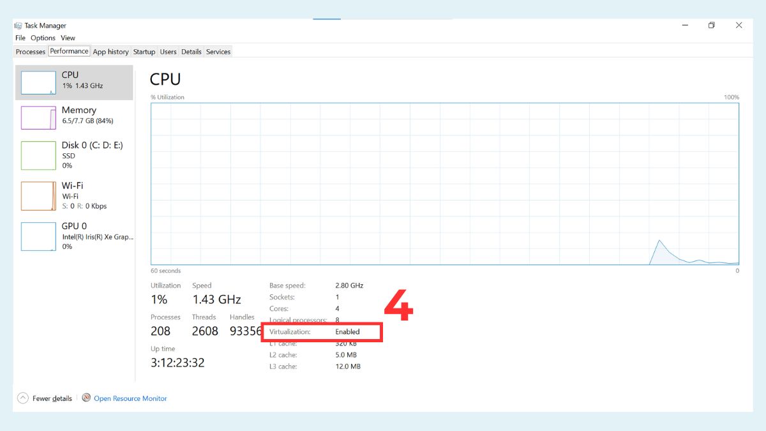This screenshot has height=431, width=766.
Task: Close the Task Manager window
Action: [739, 26]
